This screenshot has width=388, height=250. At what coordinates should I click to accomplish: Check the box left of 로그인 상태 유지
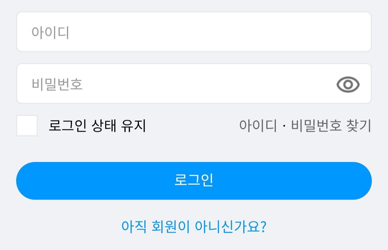click(x=27, y=126)
